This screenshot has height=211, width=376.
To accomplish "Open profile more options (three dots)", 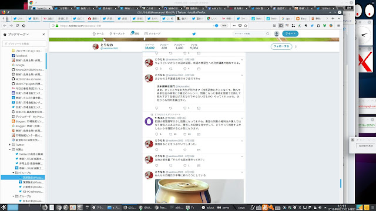I will 296,46.
